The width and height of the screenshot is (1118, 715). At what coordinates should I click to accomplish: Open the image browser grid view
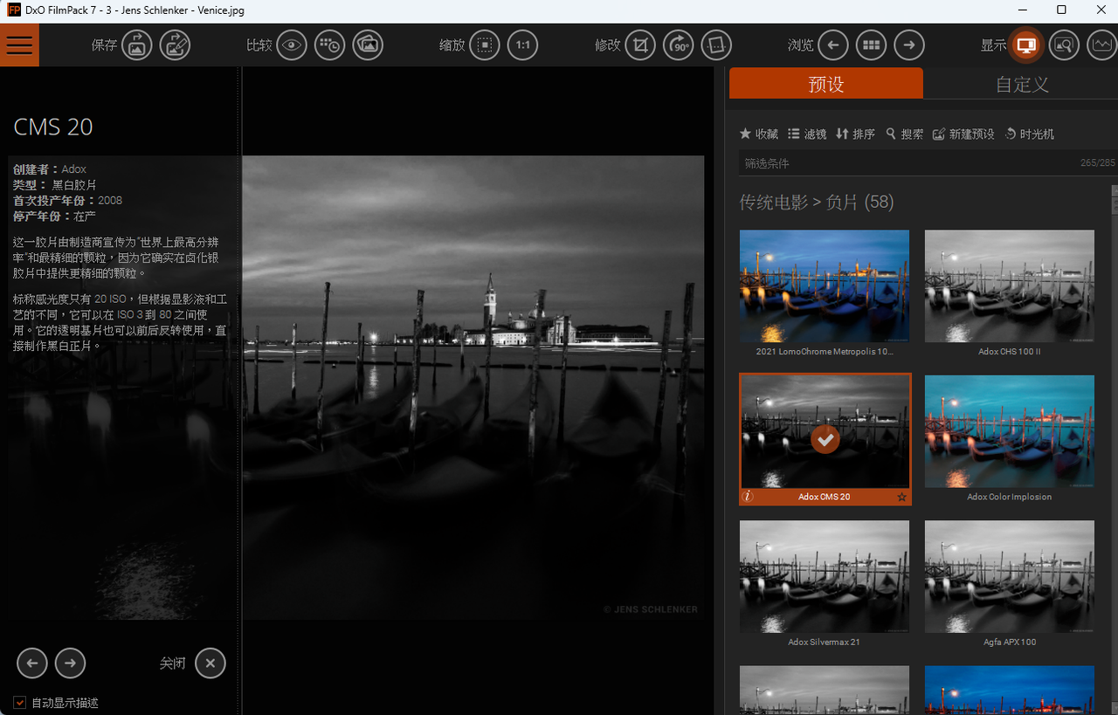point(871,45)
